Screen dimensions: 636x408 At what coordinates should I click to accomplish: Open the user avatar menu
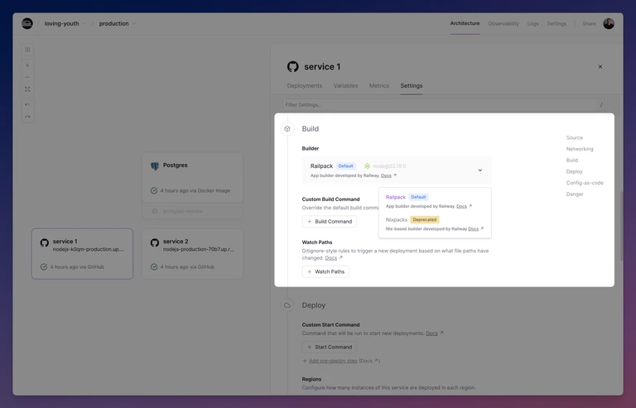click(609, 23)
